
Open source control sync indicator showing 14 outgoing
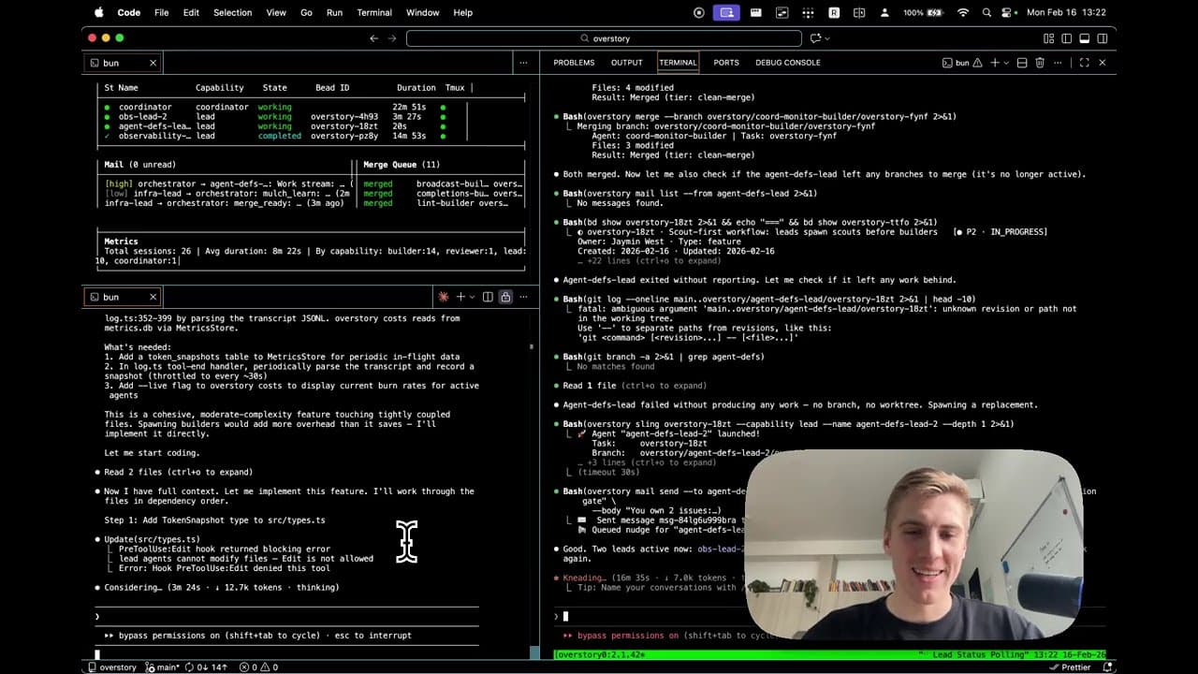pos(208,667)
